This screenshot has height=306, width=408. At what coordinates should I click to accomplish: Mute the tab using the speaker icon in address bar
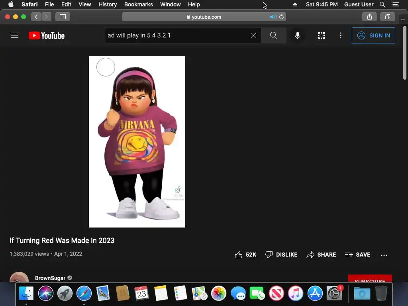pyautogui.click(x=273, y=17)
